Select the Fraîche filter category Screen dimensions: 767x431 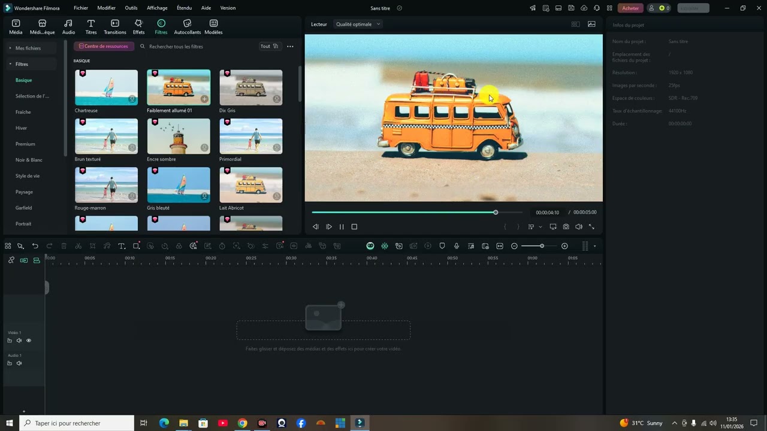[x=23, y=112]
